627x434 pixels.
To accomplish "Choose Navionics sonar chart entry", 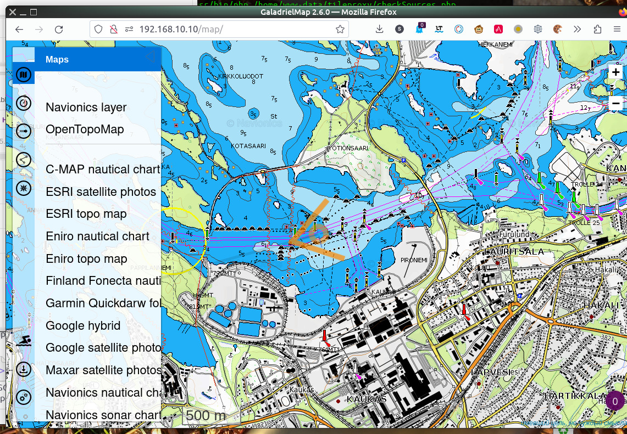I will point(103,414).
